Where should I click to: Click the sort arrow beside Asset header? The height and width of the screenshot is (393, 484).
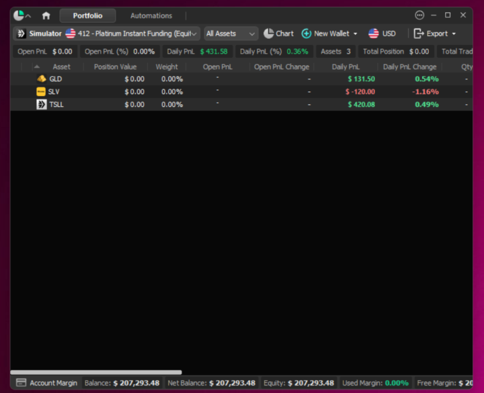pyautogui.click(x=37, y=67)
